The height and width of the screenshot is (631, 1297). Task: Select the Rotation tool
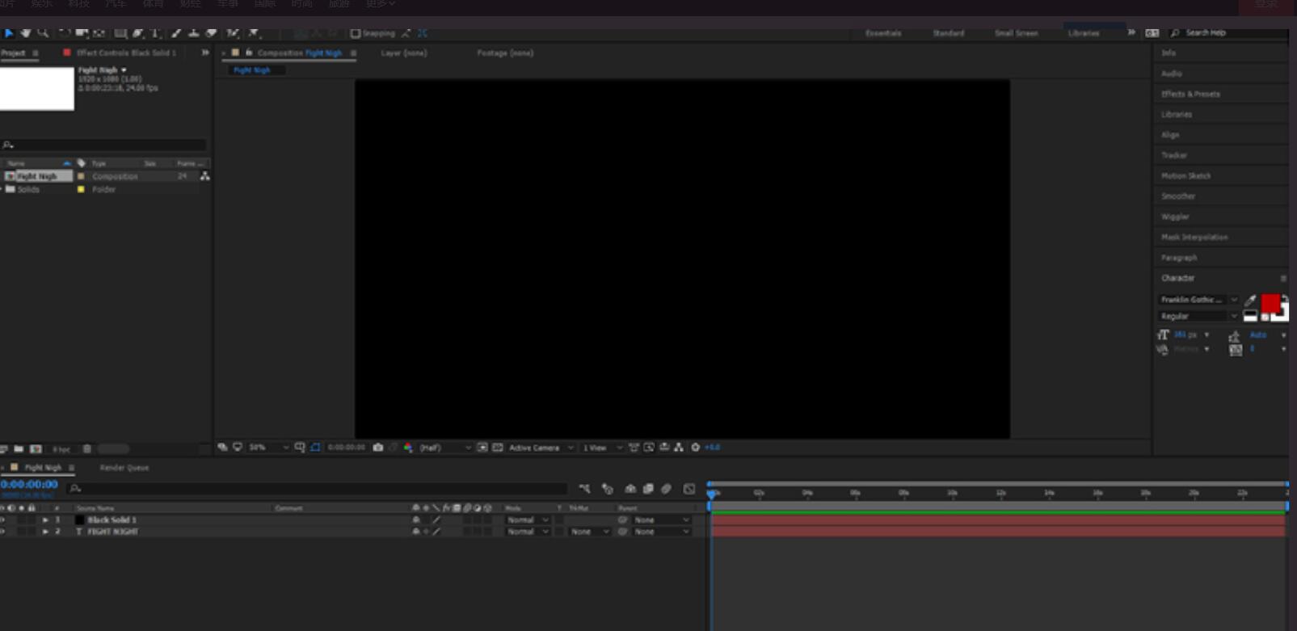tap(65, 33)
